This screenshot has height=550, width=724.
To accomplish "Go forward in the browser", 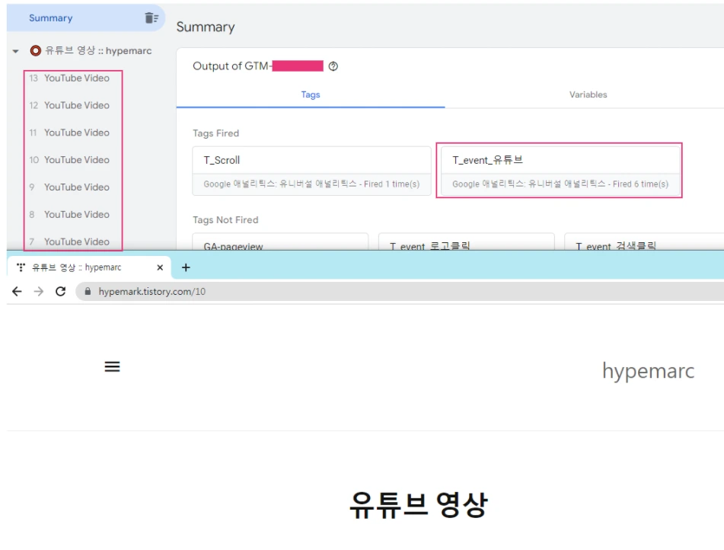I will (39, 292).
